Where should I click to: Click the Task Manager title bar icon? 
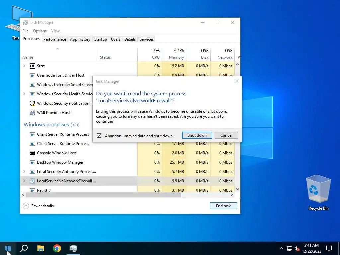coord(25,23)
